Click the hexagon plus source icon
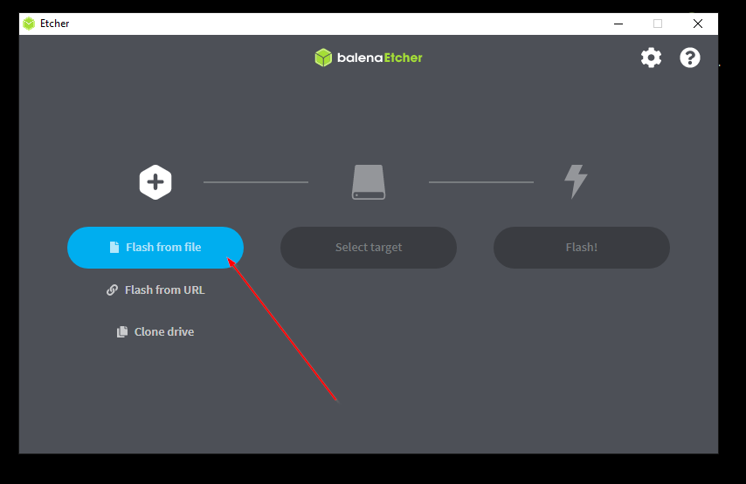Viewport: 746px width, 484px height. (155, 182)
